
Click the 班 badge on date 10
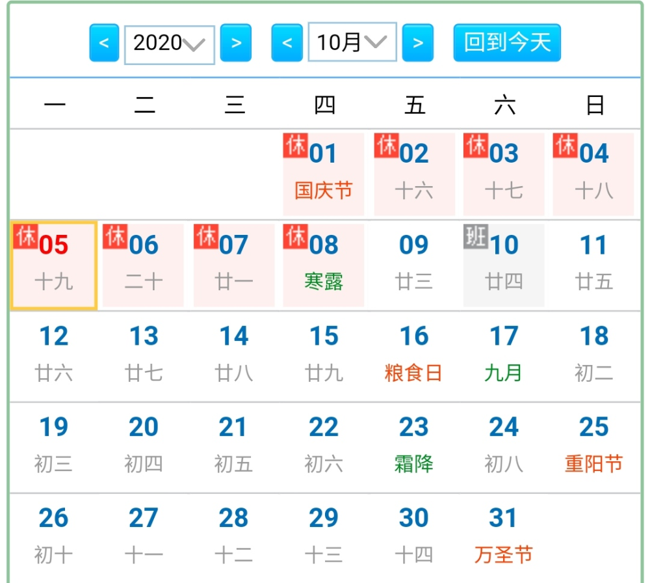(475, 236)
